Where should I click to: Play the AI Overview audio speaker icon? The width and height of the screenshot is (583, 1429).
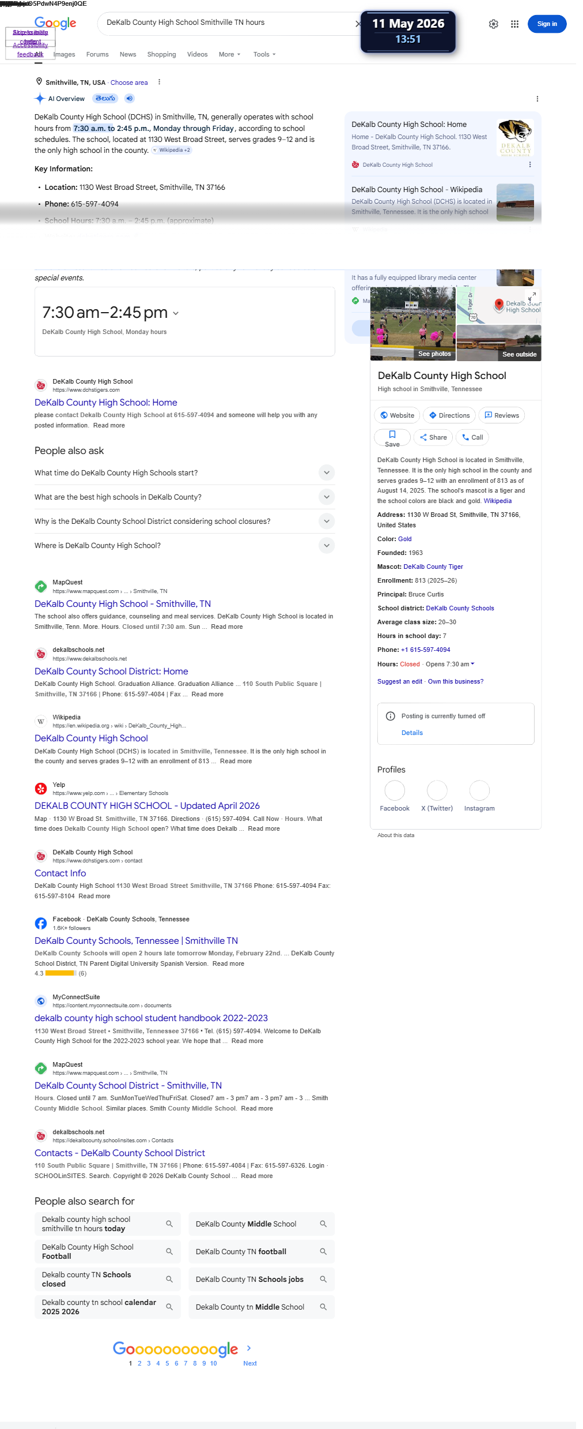[x=130, y=99]
